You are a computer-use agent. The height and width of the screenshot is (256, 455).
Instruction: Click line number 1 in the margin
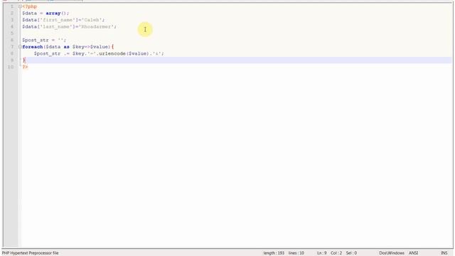12,6
